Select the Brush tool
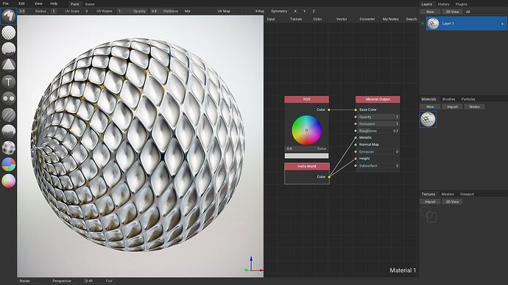 click(8, 16)
